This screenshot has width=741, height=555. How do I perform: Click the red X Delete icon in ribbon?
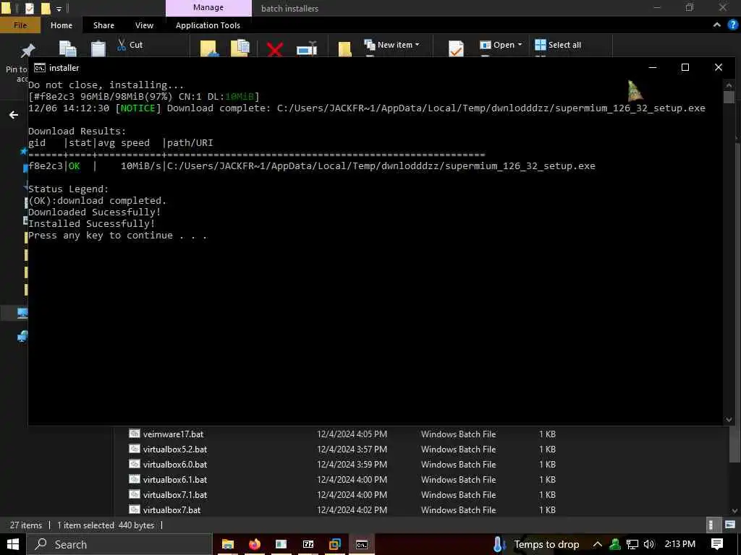tap(274, 49)
